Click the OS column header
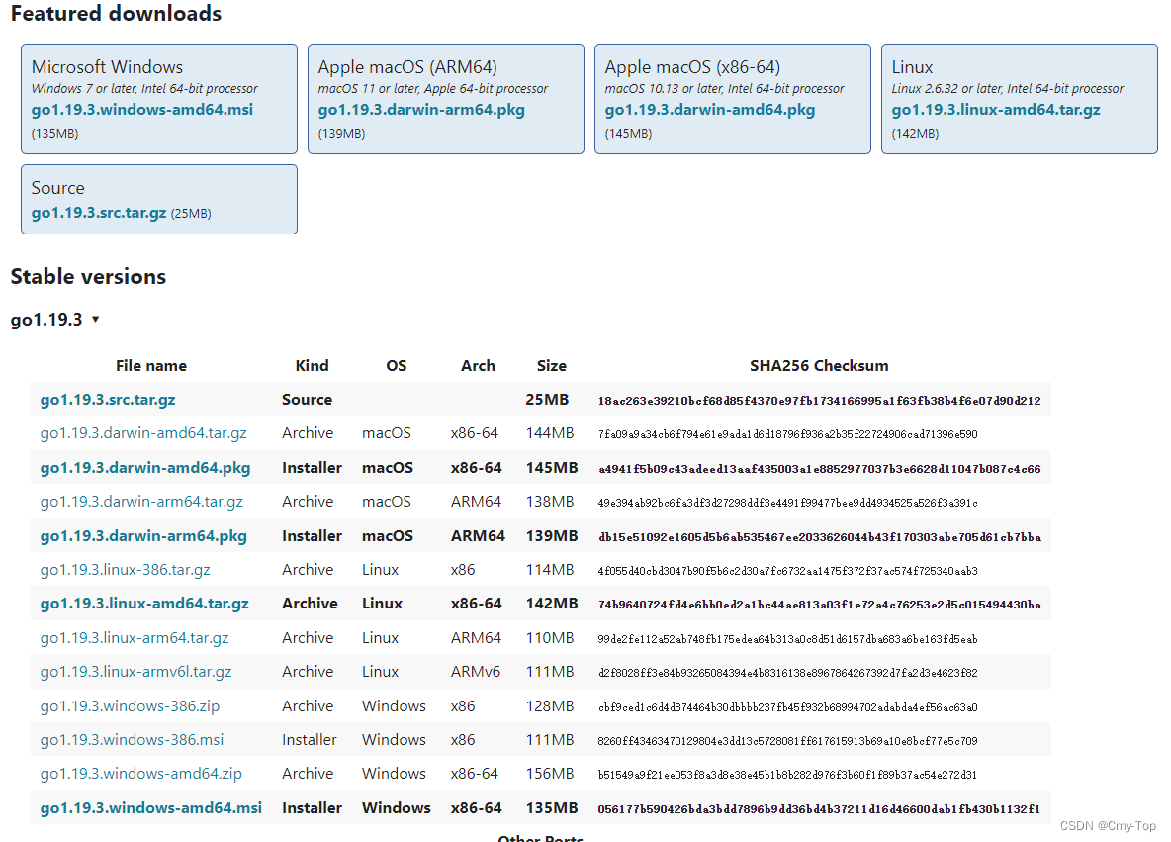 pos(396,366)
